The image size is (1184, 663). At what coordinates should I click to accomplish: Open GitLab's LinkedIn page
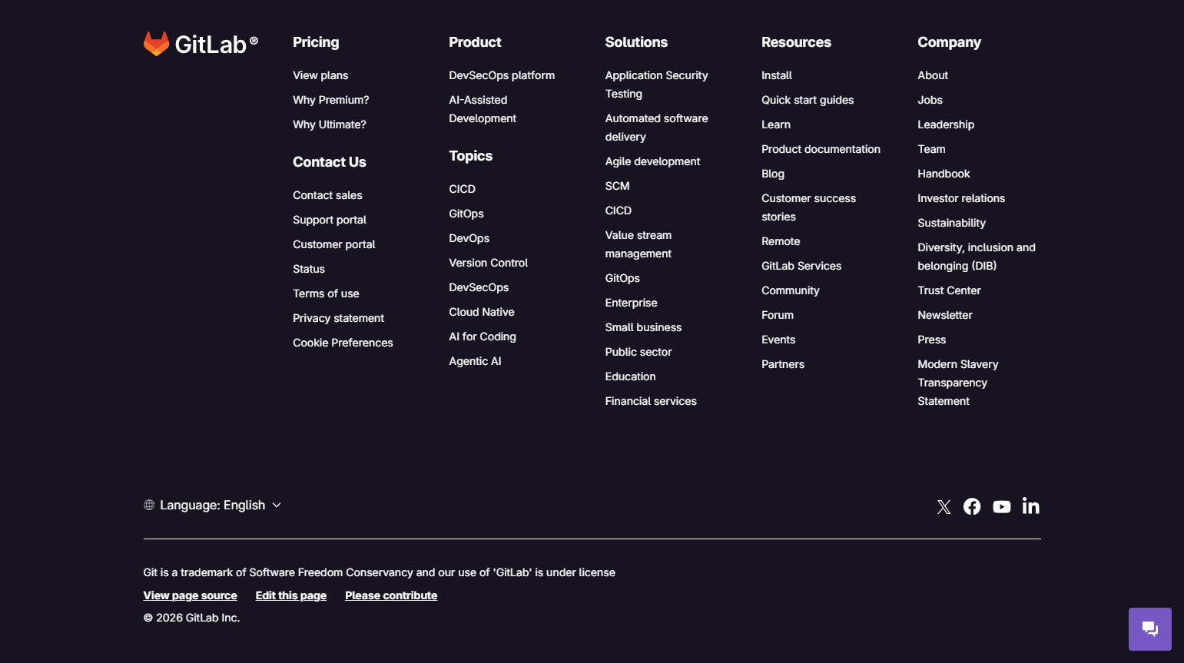click(1030, 506)
